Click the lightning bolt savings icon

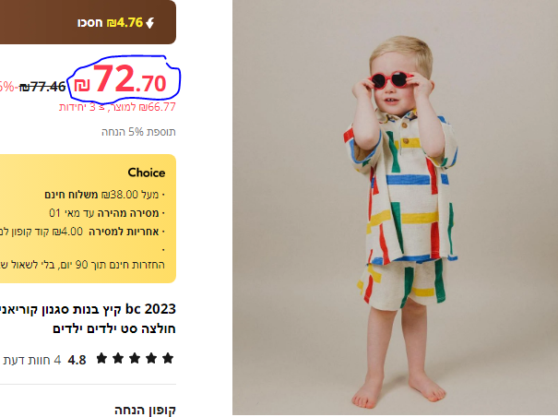pos(149,23)
